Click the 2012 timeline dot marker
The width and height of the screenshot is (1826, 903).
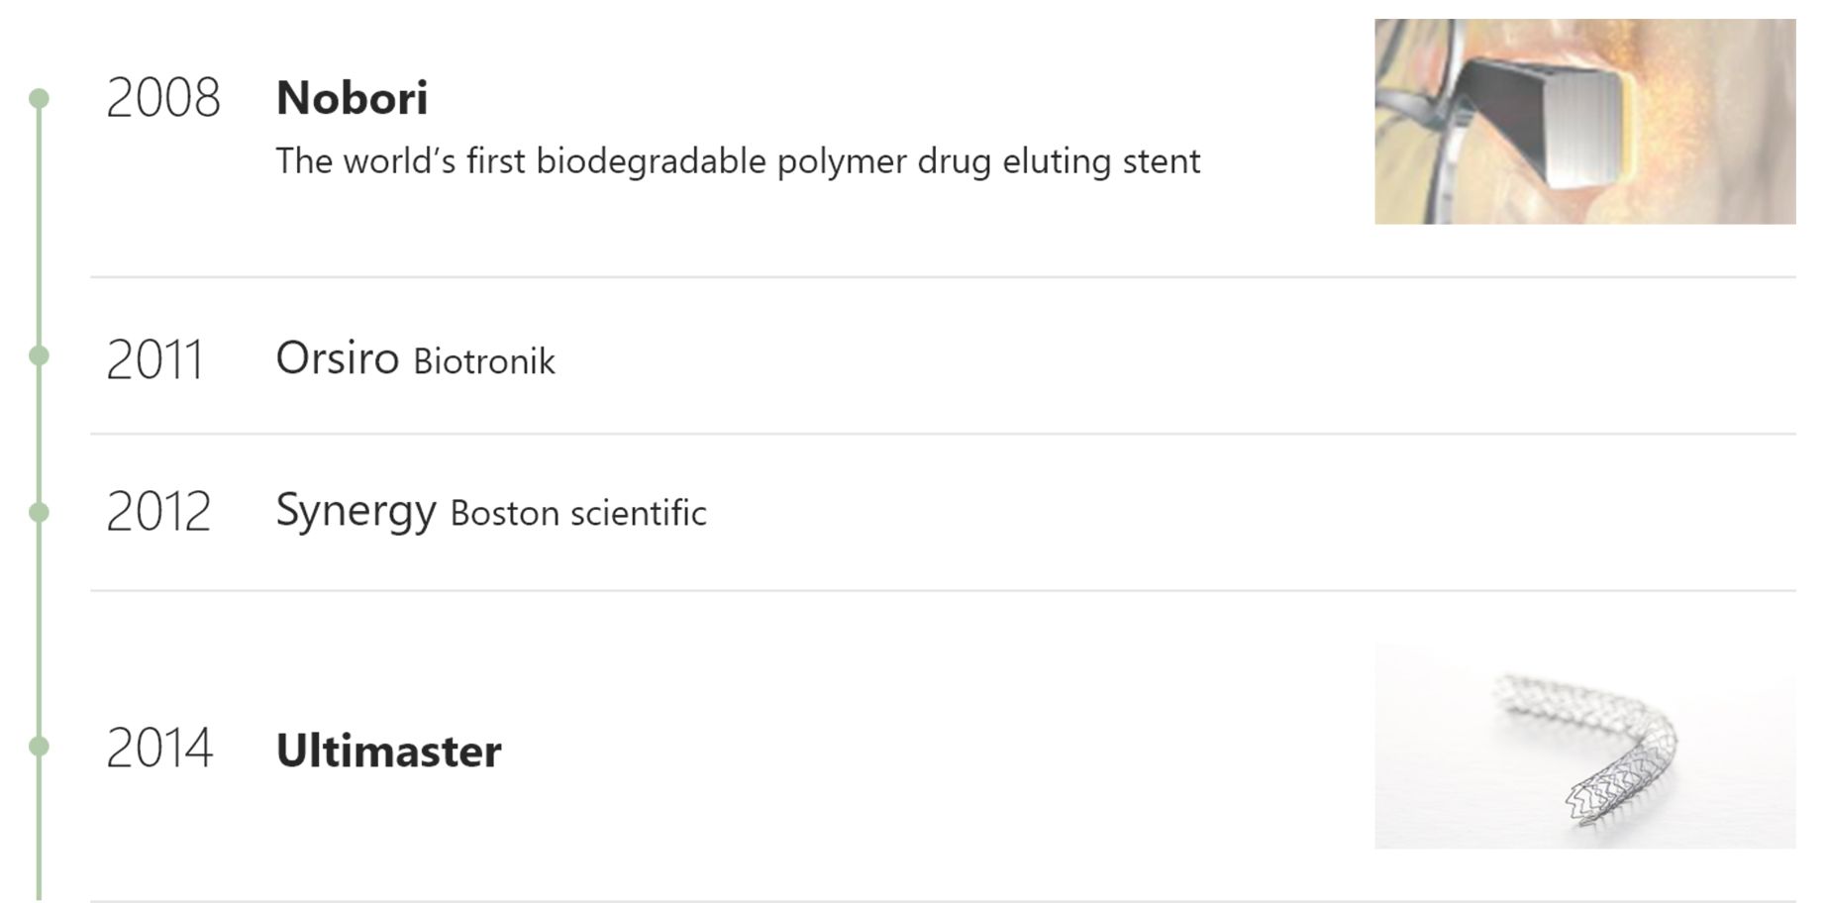click(39, 512)
